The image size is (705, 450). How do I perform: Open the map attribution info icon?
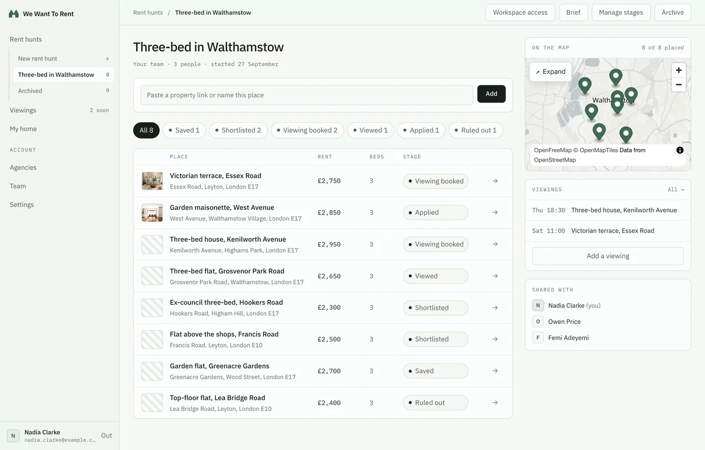pos(680,150)
